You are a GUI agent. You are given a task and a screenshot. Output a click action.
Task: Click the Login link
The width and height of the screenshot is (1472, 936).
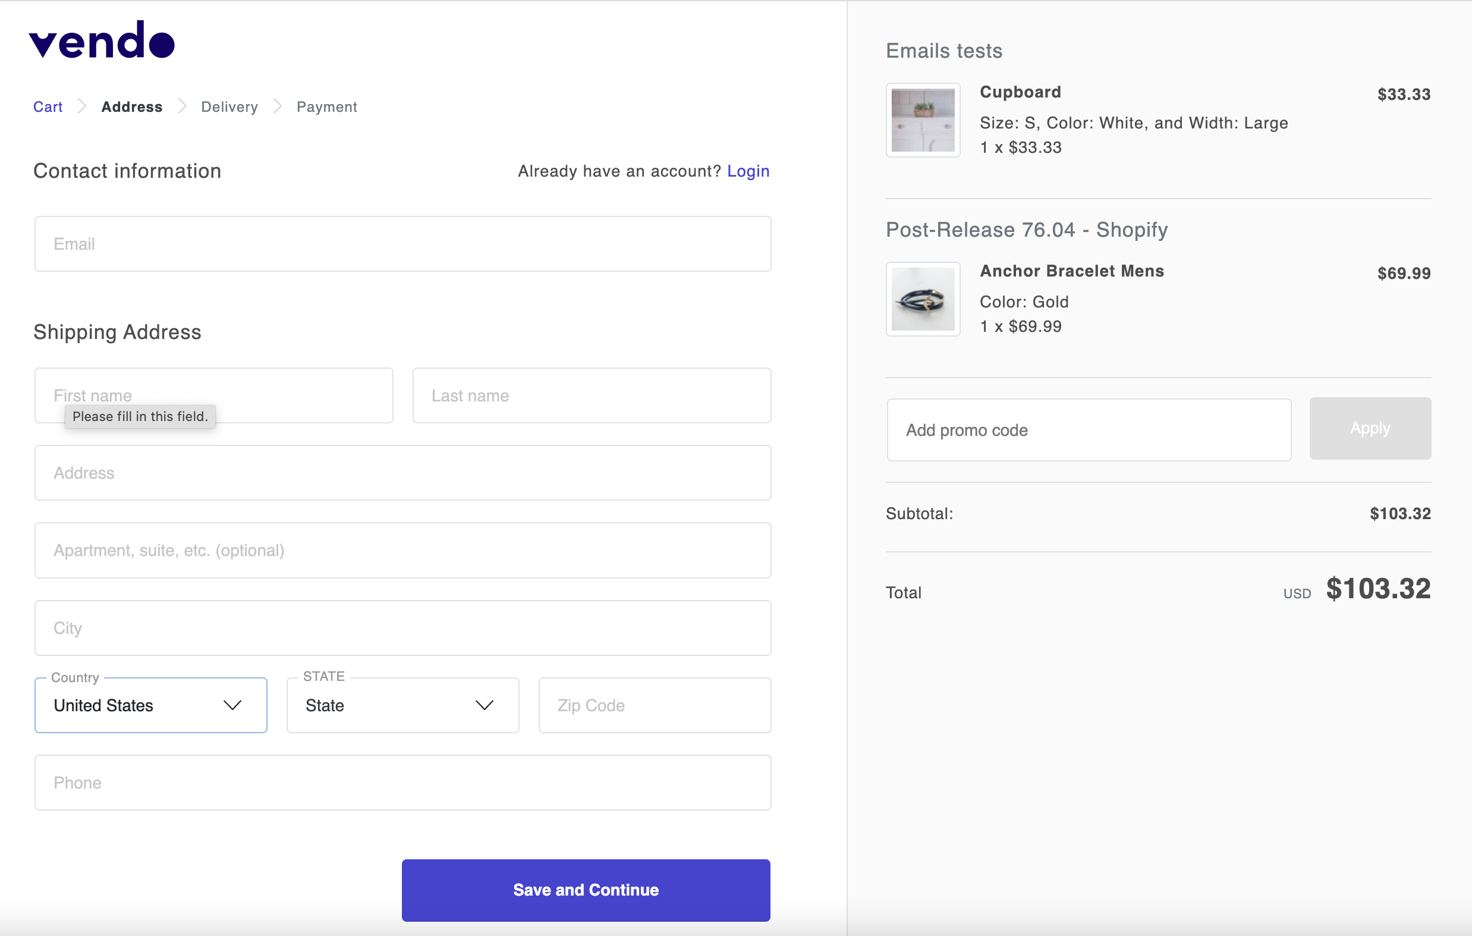coord(748,171)
